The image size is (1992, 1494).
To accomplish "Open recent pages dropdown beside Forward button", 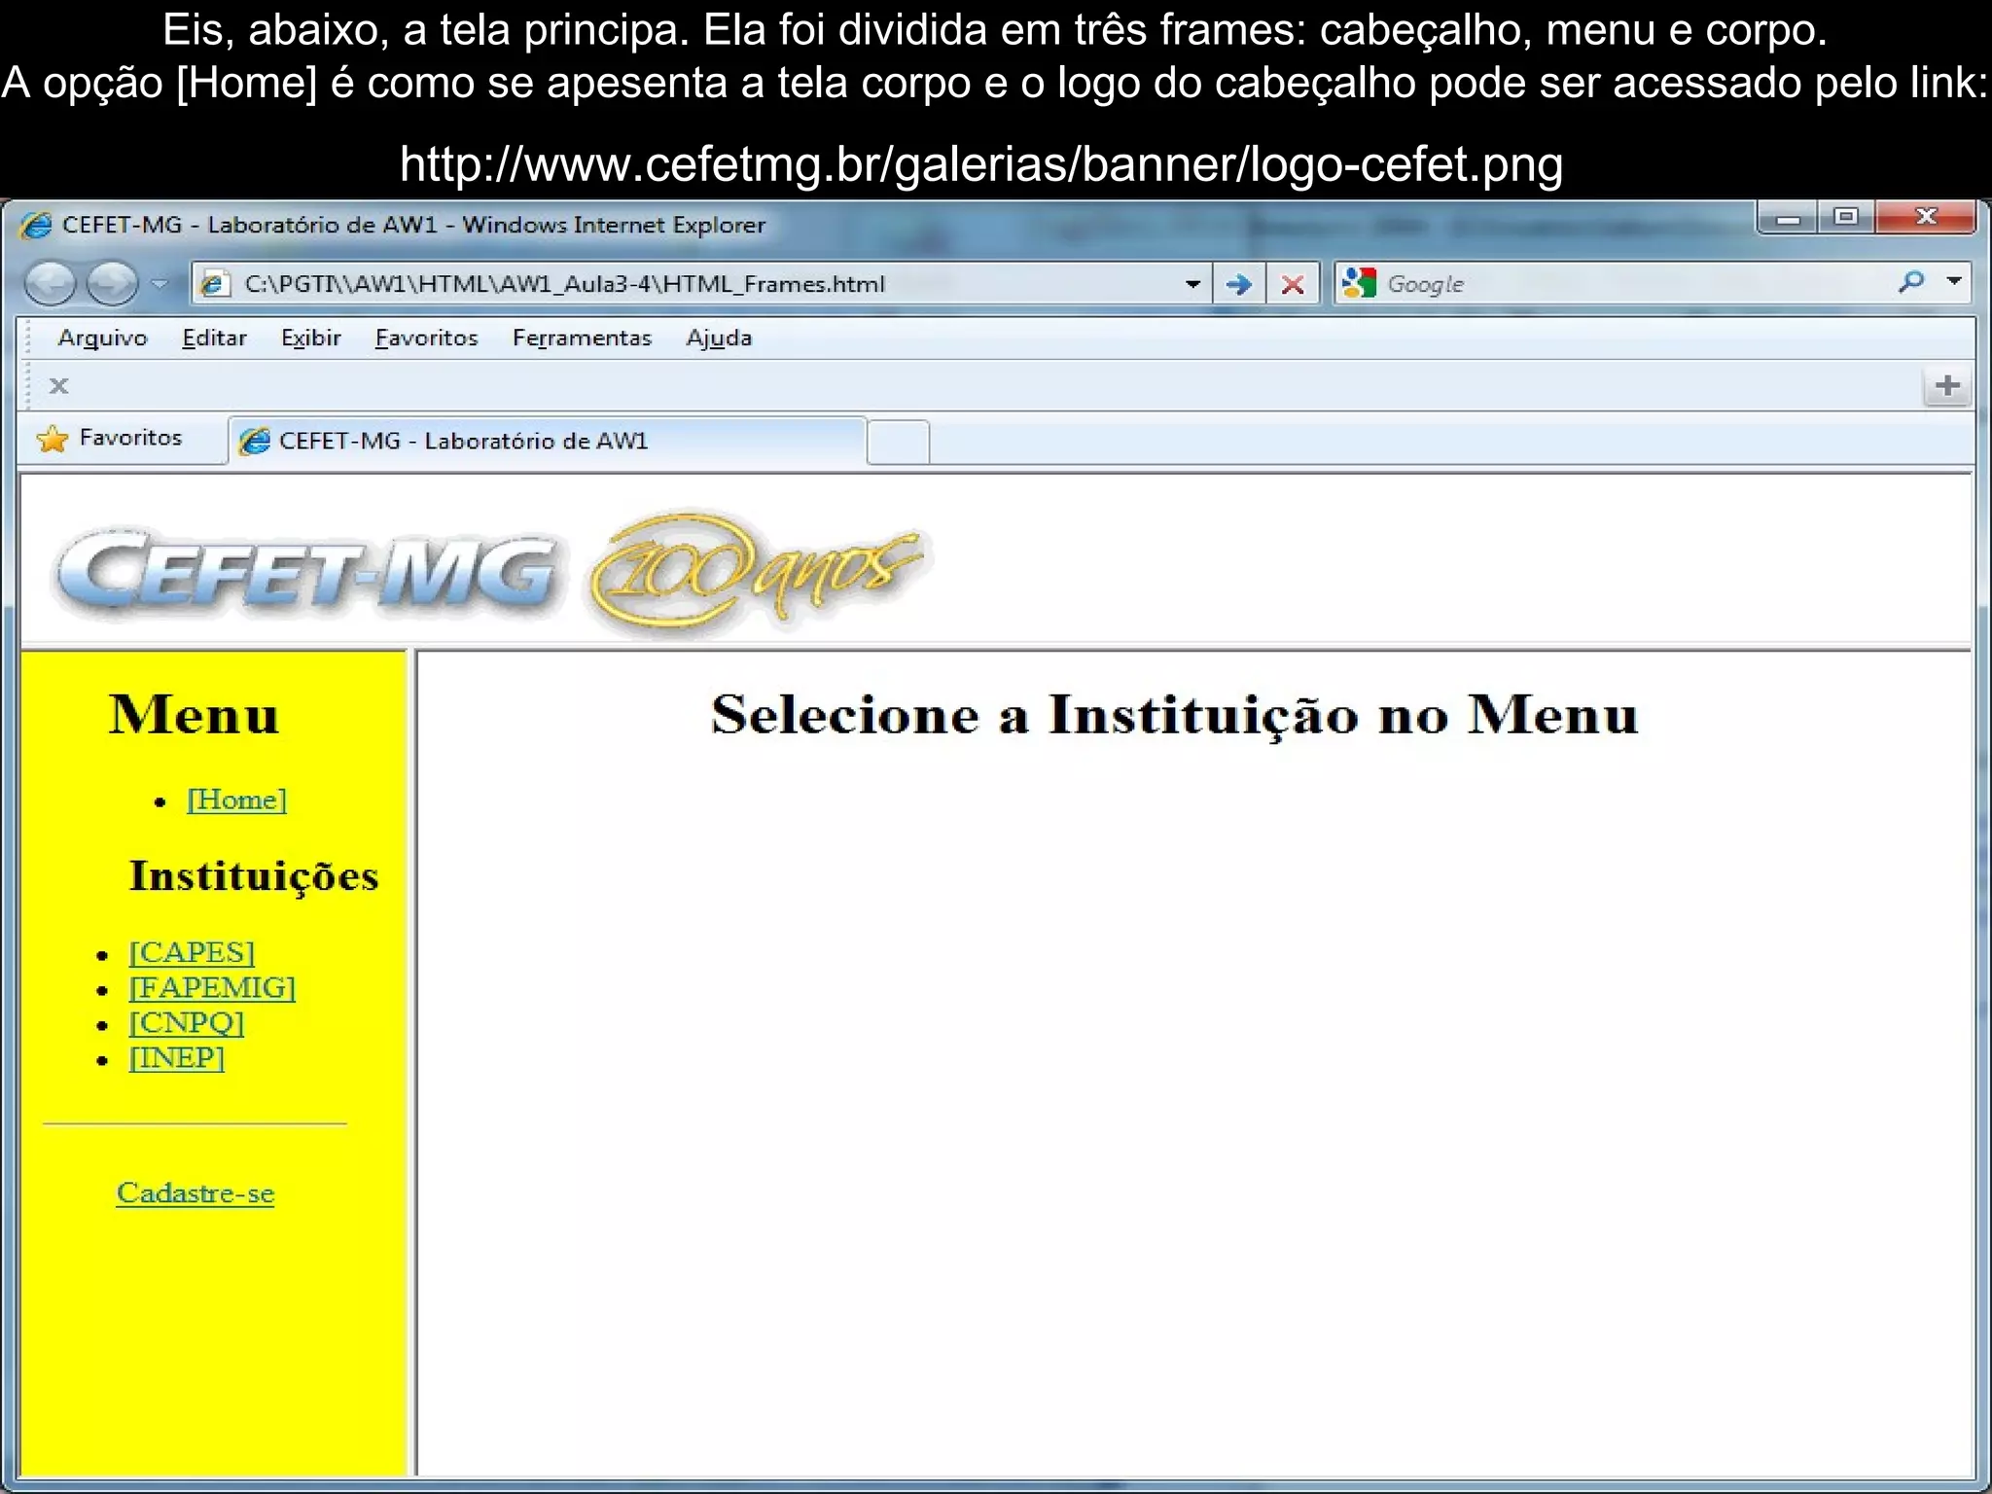I will [x=160, y=284].
